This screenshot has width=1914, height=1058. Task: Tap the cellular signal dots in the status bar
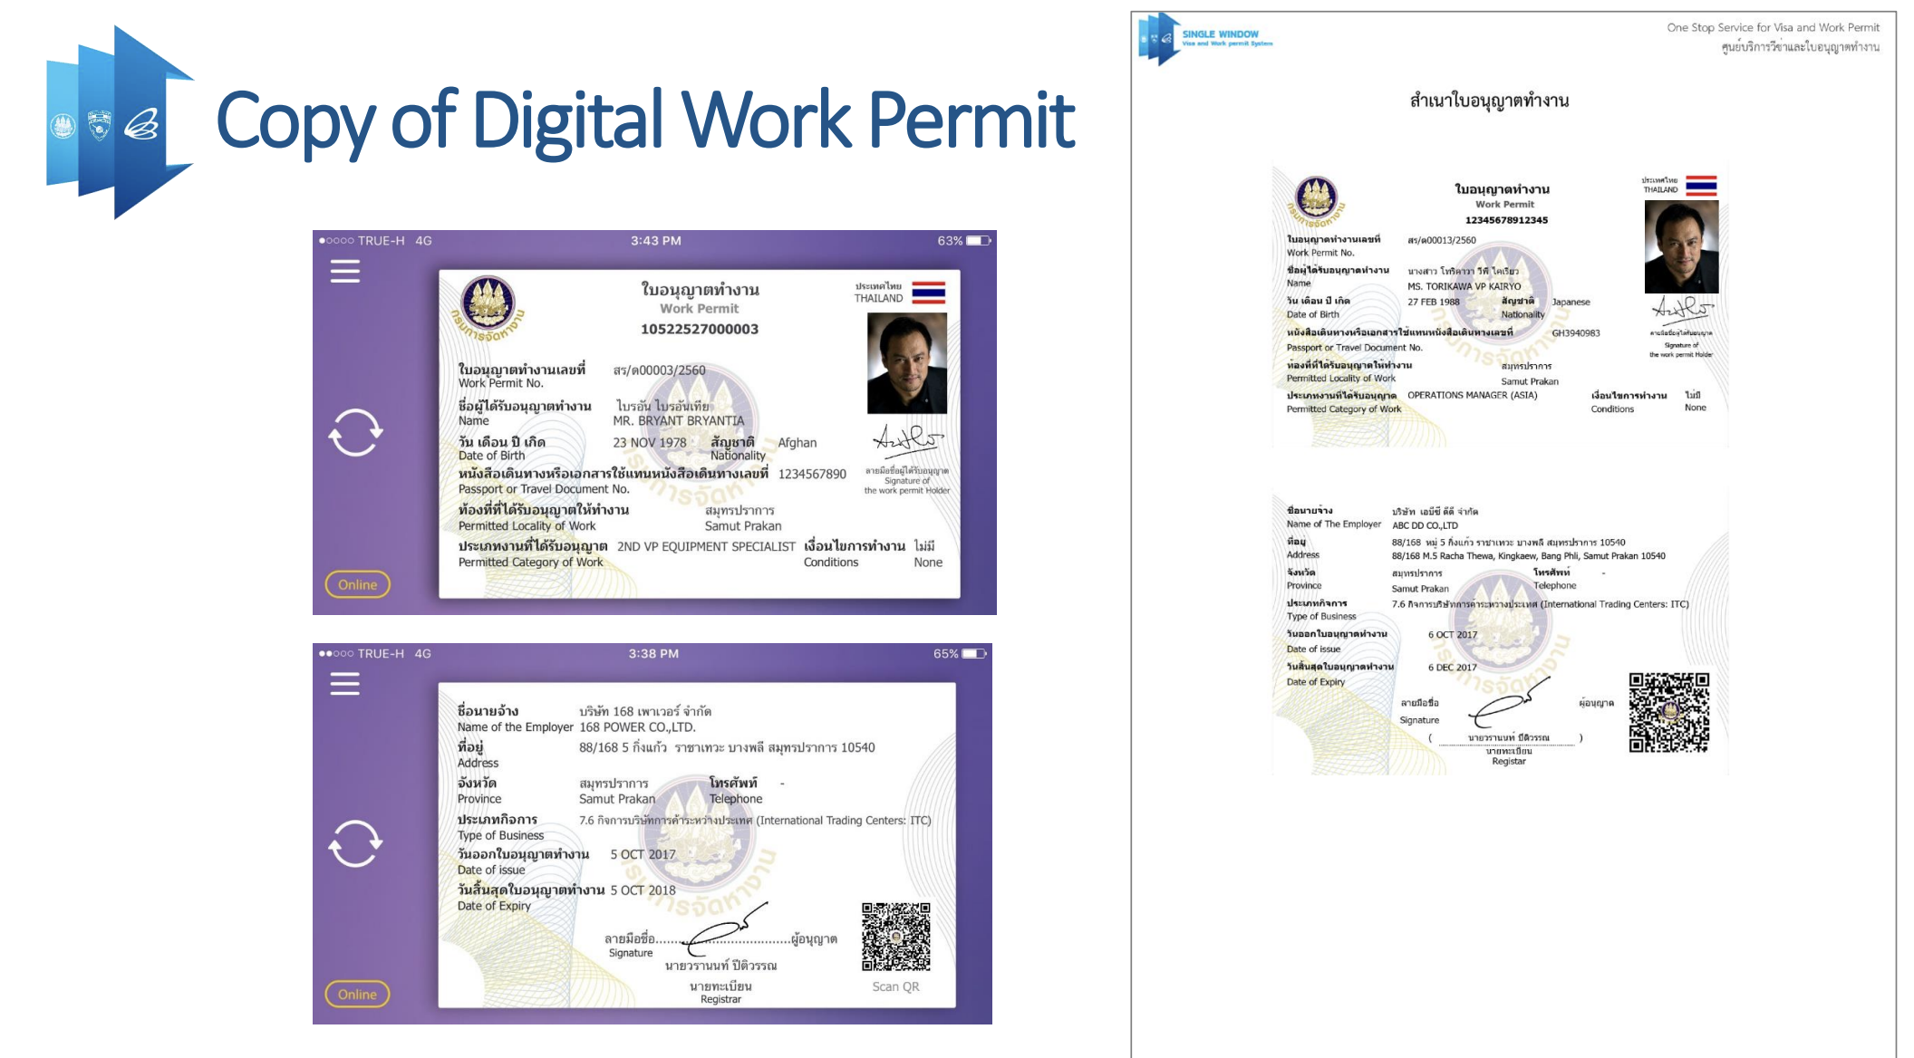click(x=336, y=240)
